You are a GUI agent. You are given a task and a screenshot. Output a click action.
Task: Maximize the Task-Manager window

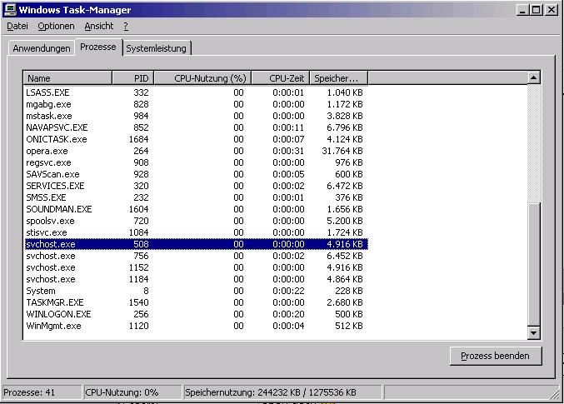(536, 10)
